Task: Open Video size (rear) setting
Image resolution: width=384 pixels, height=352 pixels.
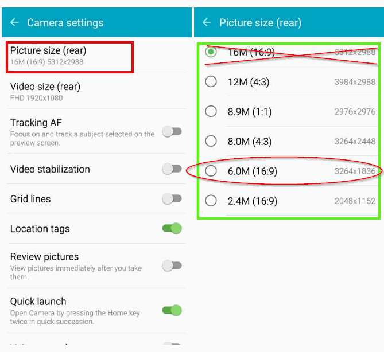Action: 45,91
